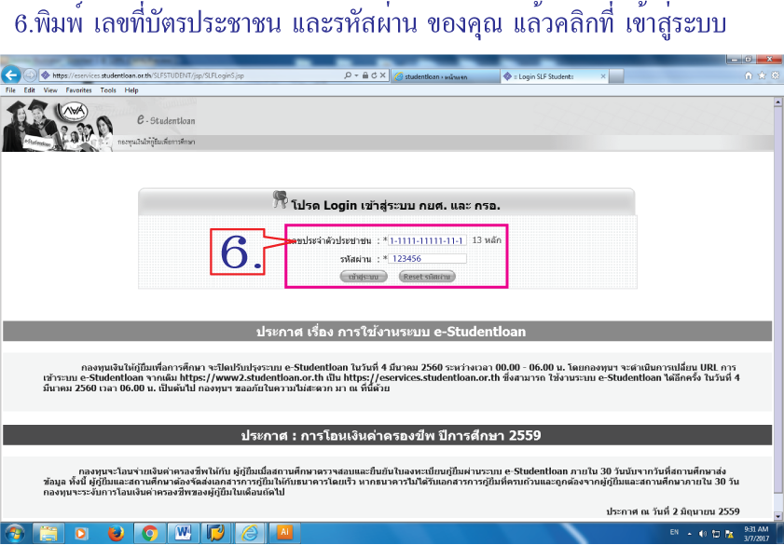Open the address bar autocomplete dropdown arrow

[x=356, y=75]
